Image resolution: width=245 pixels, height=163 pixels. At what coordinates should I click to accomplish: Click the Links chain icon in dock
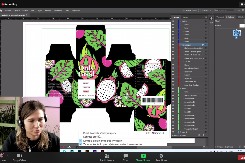[x=211, y=23]
